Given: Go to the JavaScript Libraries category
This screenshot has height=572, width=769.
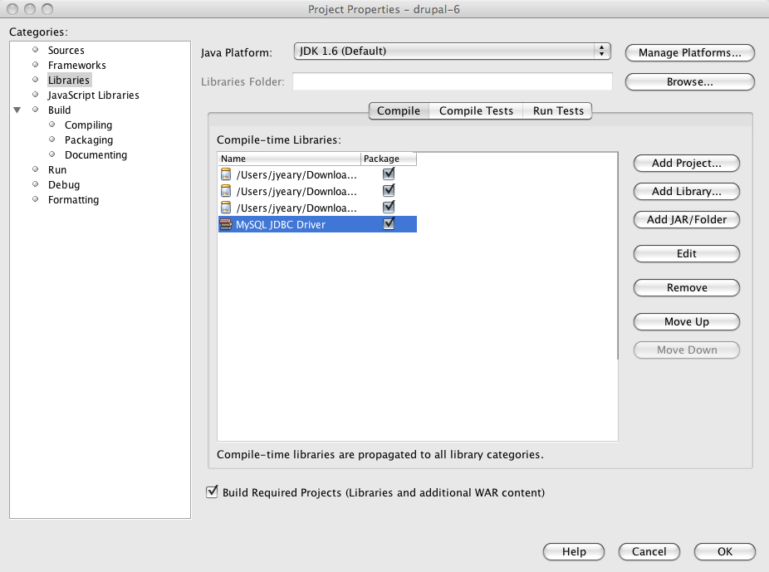Looking at the screenshot, I should (93, 95).
